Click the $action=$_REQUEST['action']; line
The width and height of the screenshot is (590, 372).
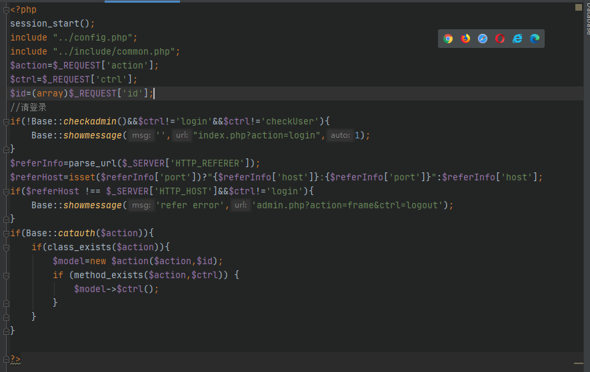(84, 65)
